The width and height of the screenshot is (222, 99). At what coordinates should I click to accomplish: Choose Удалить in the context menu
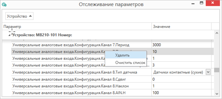click(x=122, y=55)
